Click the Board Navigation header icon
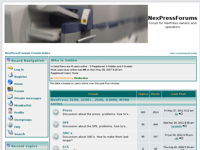The height and width of the screenshot is (150, 200). 9,60
